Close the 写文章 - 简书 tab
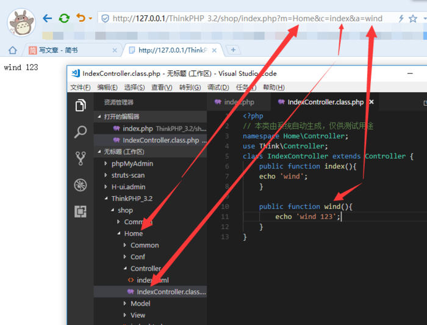The width and height of the screenshot is (427, 325). [115, 51]
